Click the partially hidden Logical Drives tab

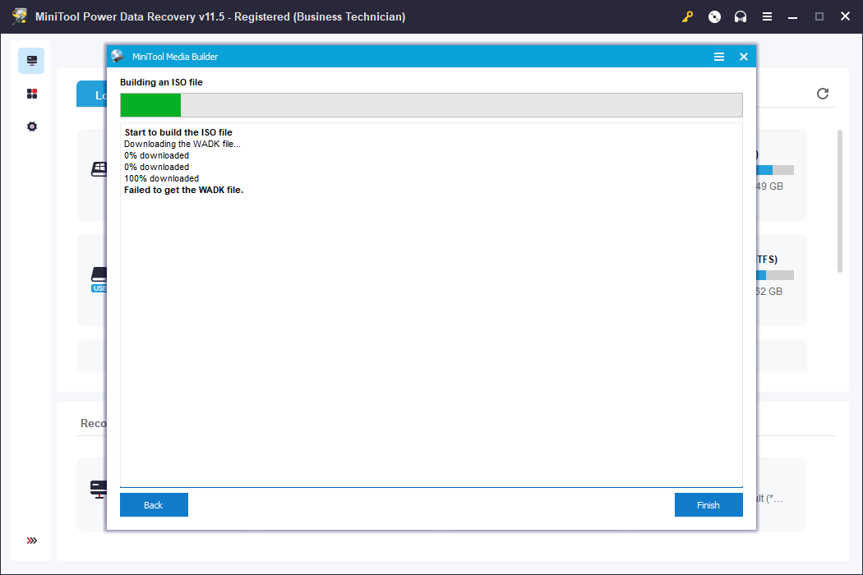92,94
